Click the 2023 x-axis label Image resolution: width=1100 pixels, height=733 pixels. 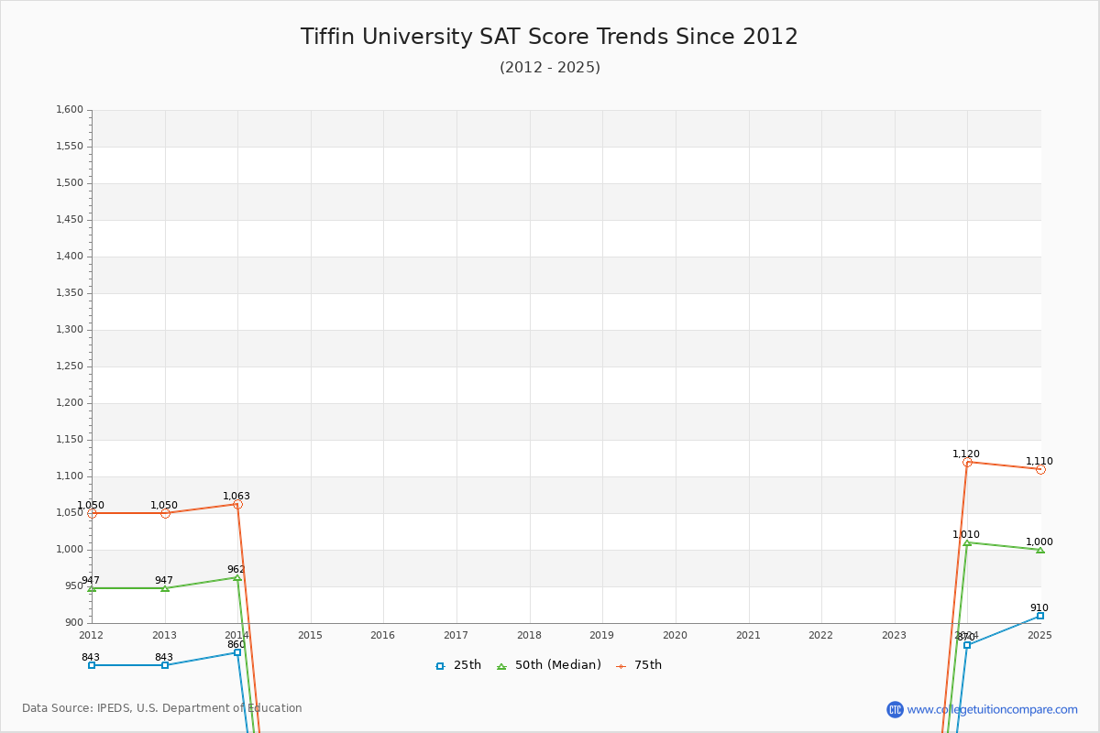click(894, 635)
